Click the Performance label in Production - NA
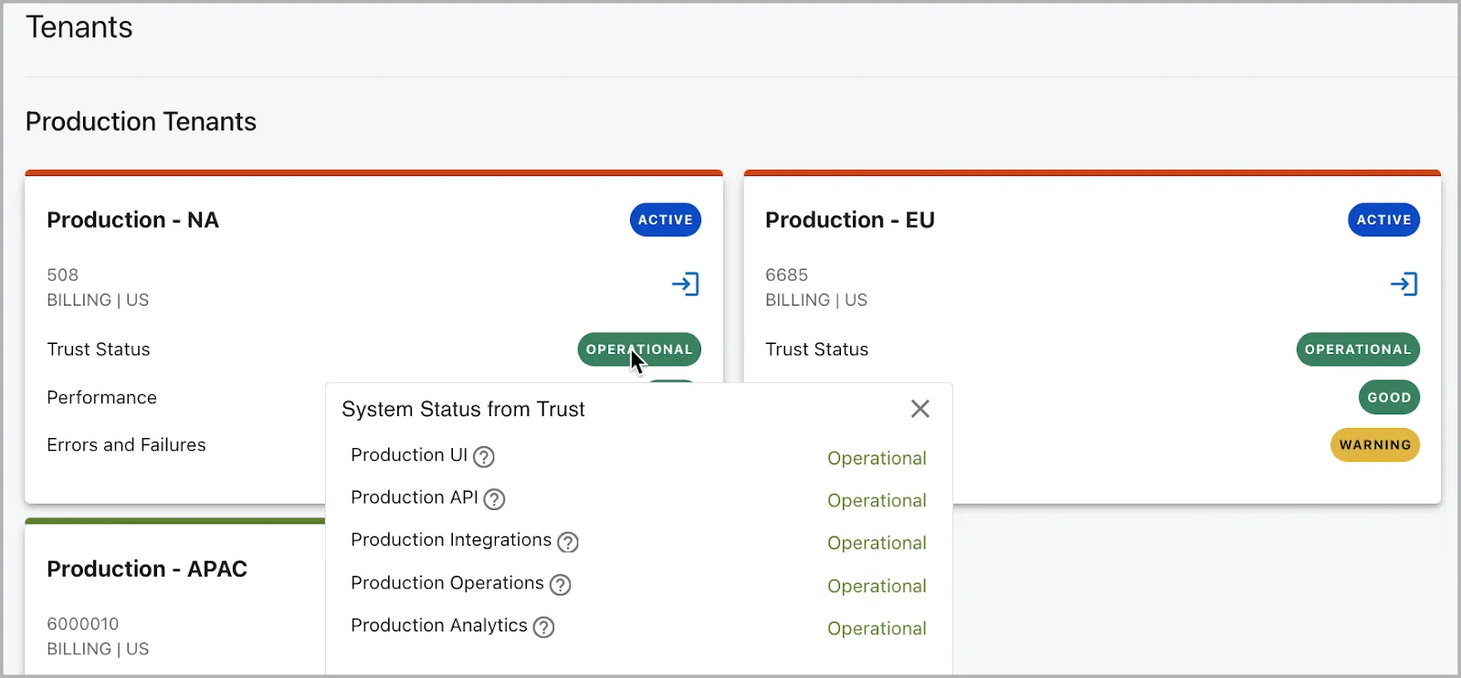Screen dimensions: 1461x678 [x=102, y=397]
